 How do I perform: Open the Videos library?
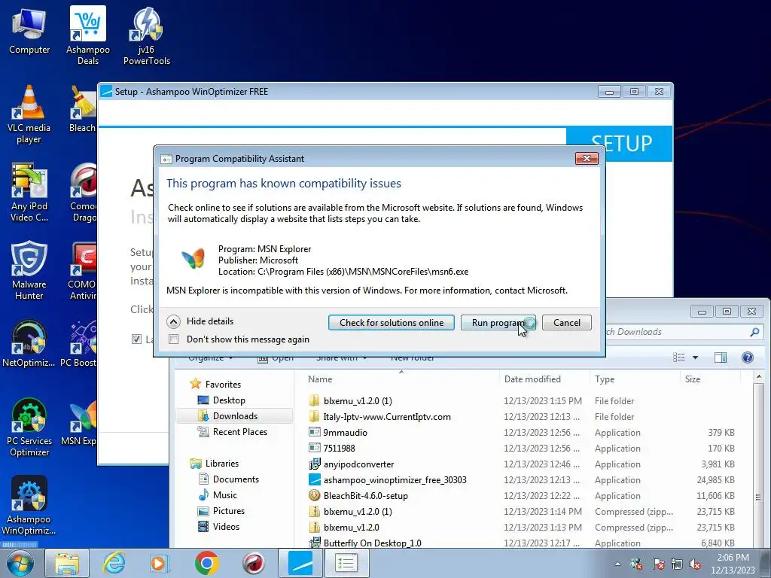pyautogui.click(x=226, y=526)
